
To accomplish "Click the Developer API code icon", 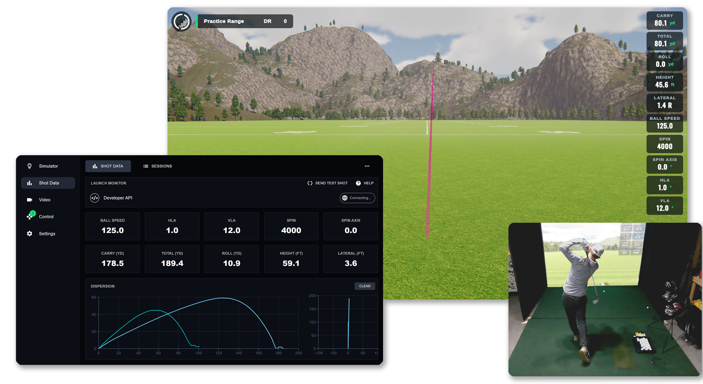I will 95,198.
